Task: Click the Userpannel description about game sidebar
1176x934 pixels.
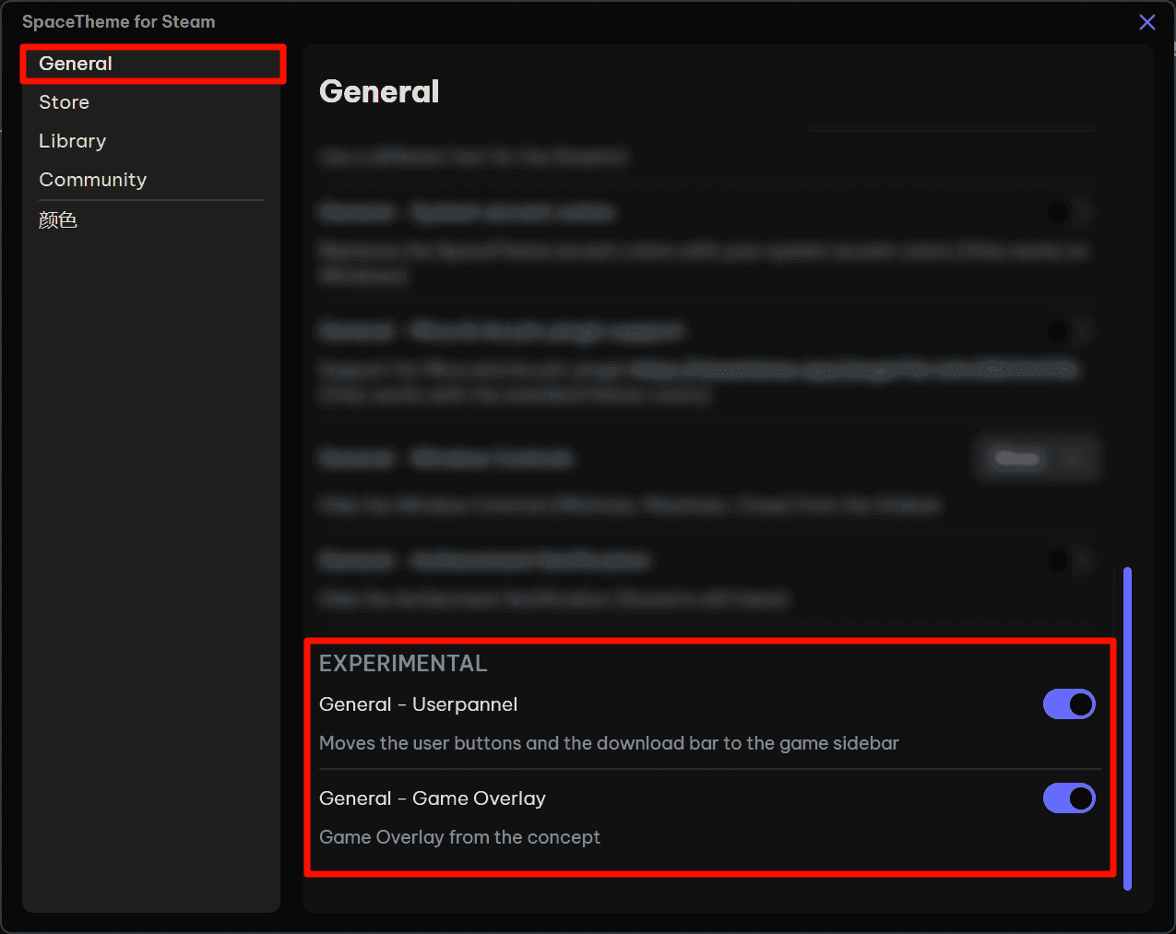Action: (609, 743)
